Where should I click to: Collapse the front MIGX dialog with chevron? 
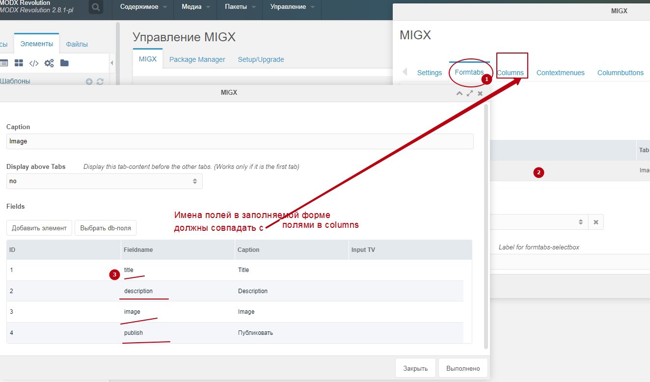click(x=460, y=93)
